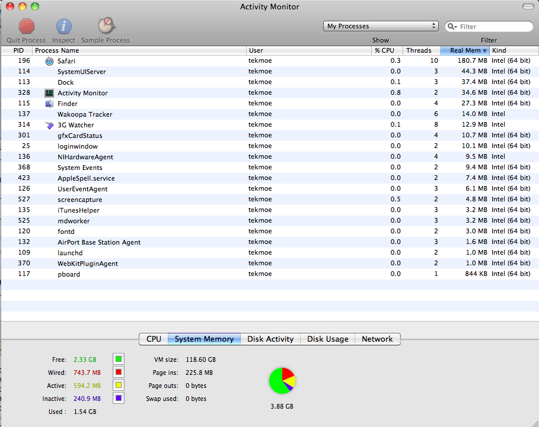The image size is (539, 427).
Task: Select the SystemUIServer process row
Action: [x=269, y=72]
